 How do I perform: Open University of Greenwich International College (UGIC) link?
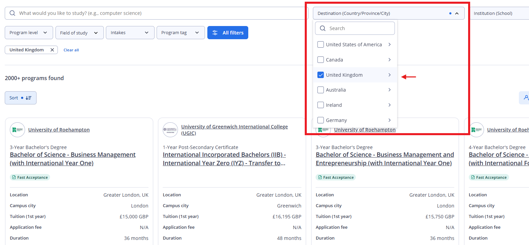coord(234,130)
